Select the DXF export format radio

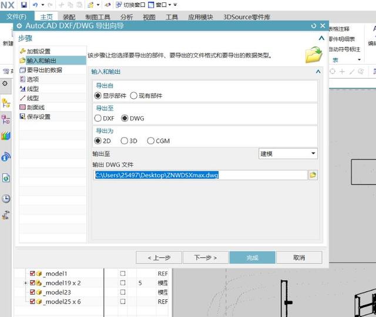pos(98,118)
